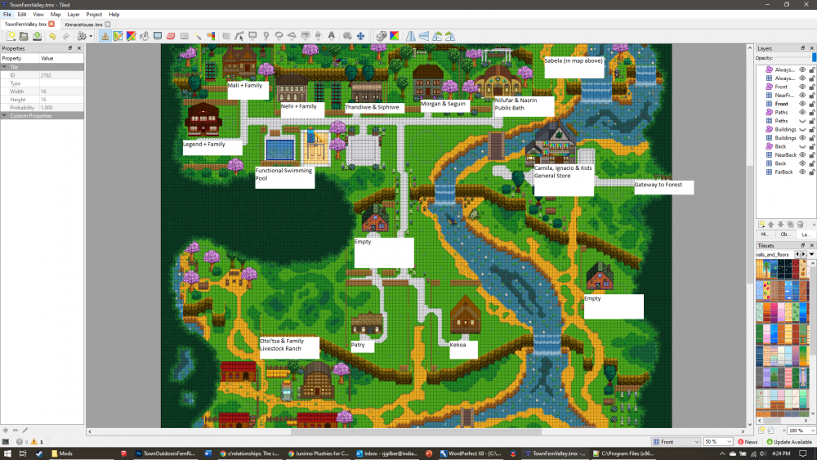
Task: Click the Opacity slider in Layers panel
Action: [795, 58]
